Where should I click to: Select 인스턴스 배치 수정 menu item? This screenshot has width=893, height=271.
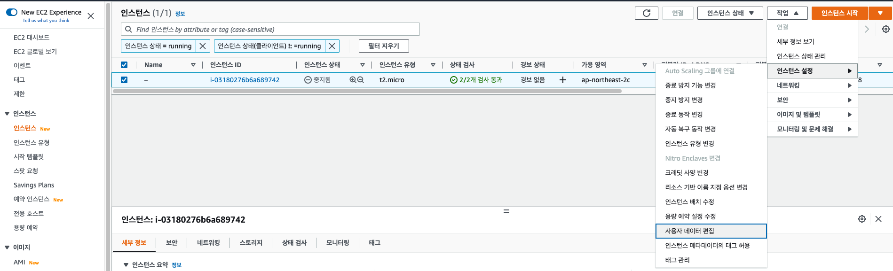click(x=711, y=202)
